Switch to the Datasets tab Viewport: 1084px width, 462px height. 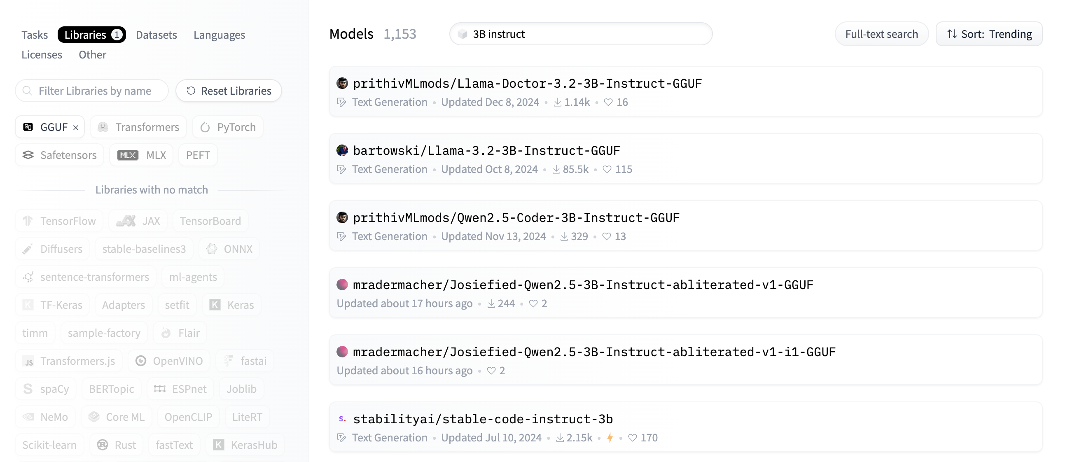tap(156, 35)
